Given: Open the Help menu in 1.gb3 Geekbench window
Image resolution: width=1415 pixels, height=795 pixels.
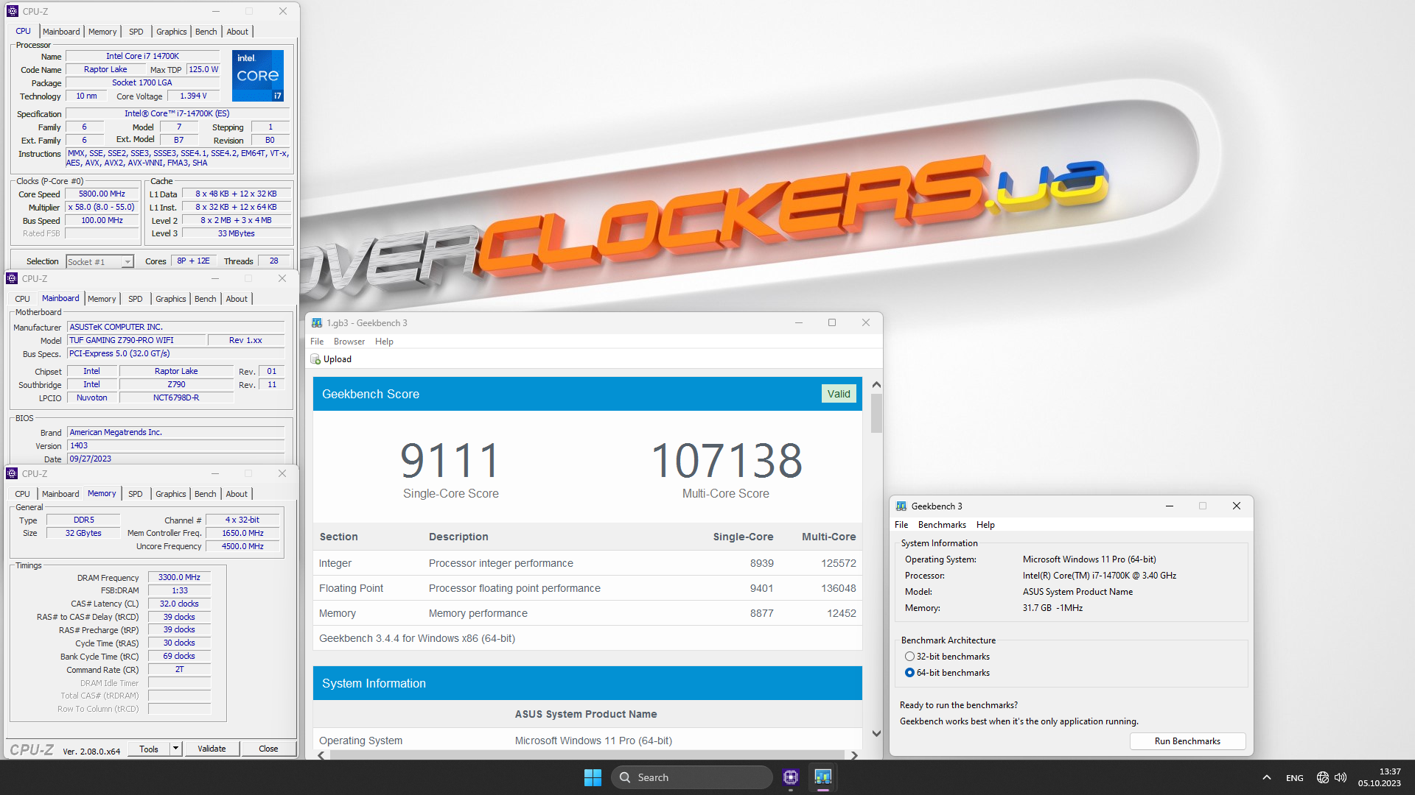Looking at the screenshot, I should pyautogui.click(x=384, y=342).
